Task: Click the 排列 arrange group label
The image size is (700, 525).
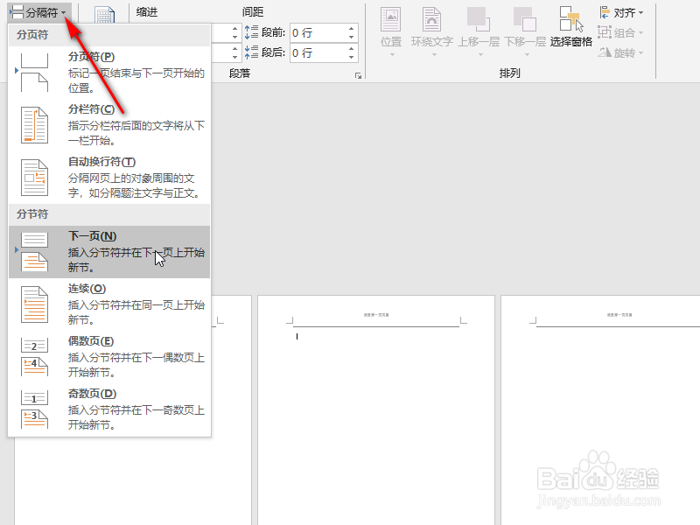Action: tap(510, 73)
